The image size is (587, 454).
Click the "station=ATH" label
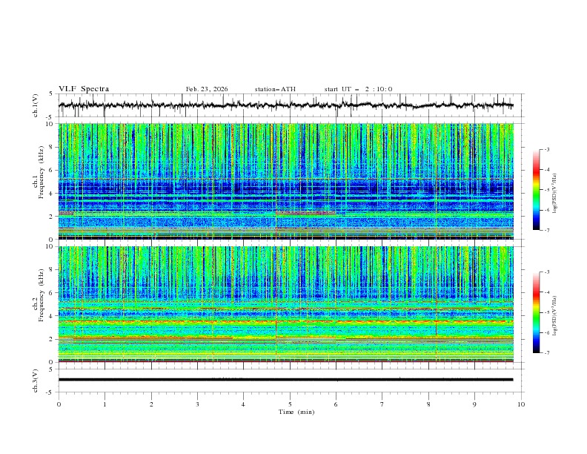coord(275,89)
